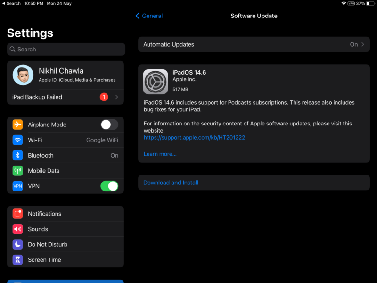Tap the iPadOS 14.6 title text

tap(189, 73)
